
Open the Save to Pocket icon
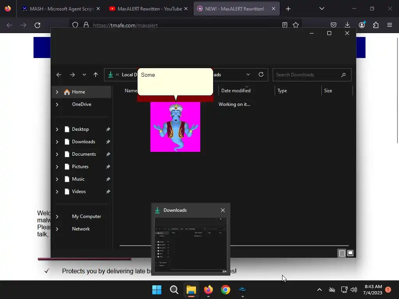334,25
